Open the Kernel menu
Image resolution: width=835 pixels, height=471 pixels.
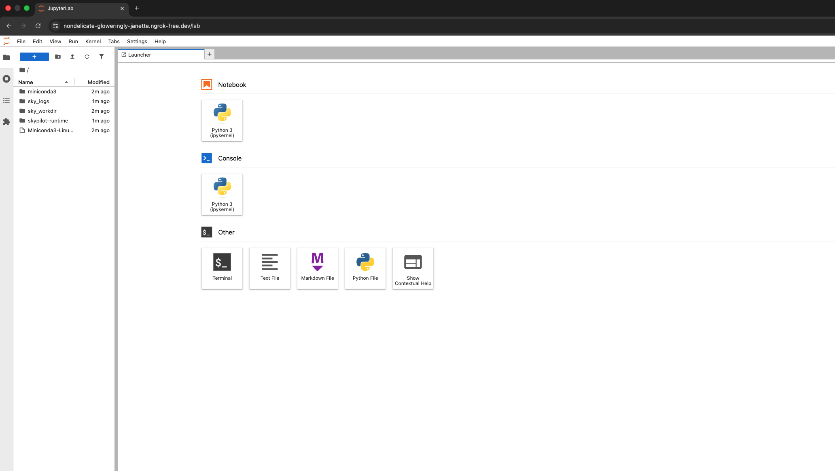(93, 41)
